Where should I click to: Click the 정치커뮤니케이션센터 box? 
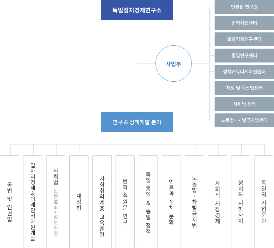coord(244,72)
